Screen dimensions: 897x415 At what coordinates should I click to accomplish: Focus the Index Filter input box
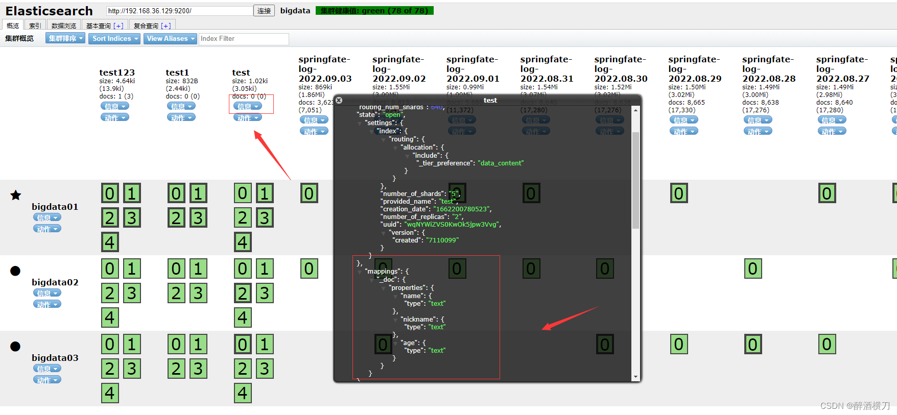[244, 39]
